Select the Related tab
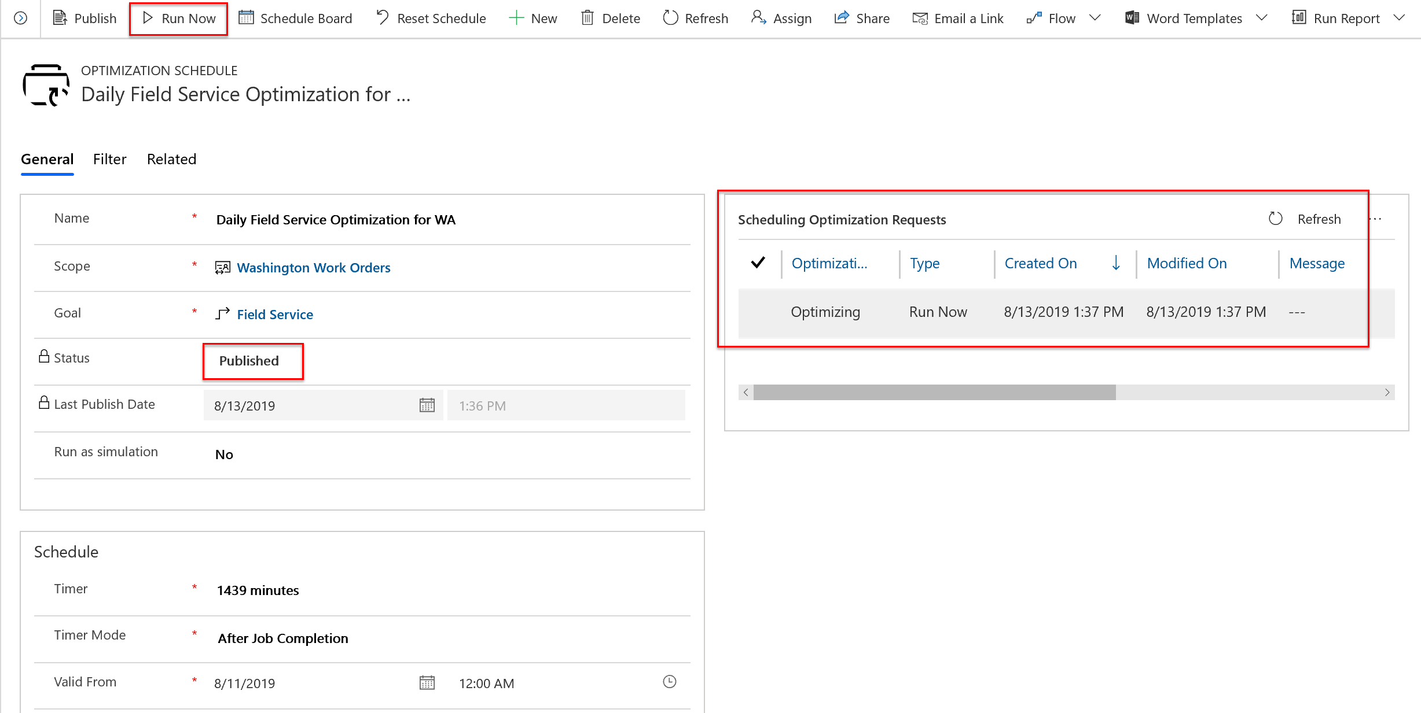The height and width of the screenshot is (713, 1421). click(x=171, y=158)
